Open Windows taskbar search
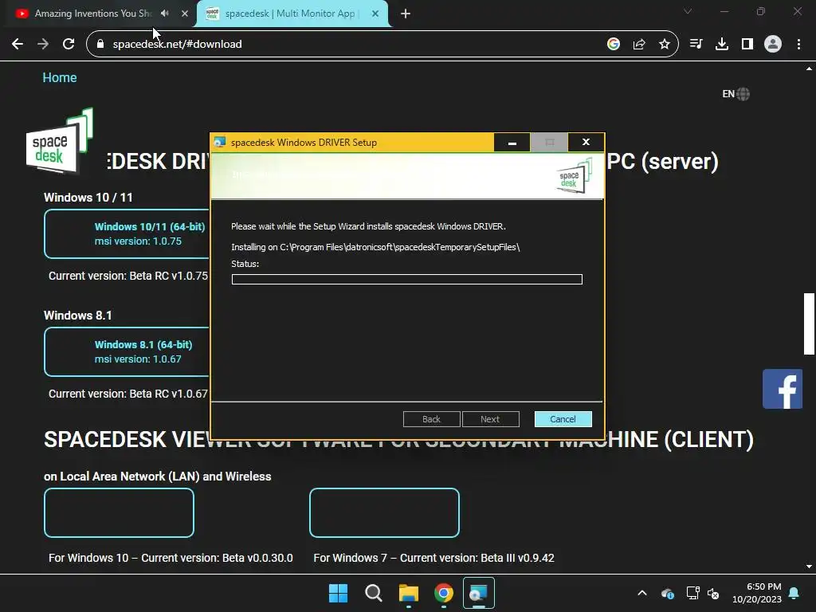The height and width of the screenshot is (612, 816). click(373, 593)
